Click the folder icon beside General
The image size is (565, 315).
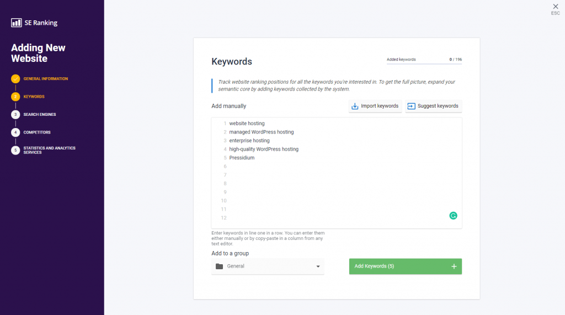219,266
